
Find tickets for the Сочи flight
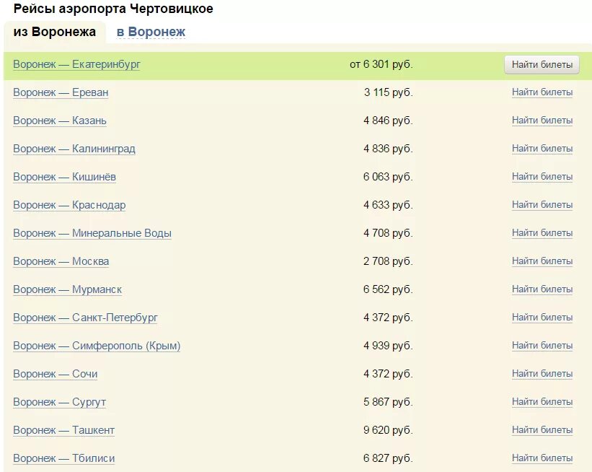(542, 373)
